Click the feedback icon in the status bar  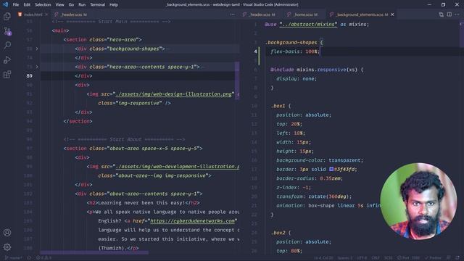[x=449, y=258]
